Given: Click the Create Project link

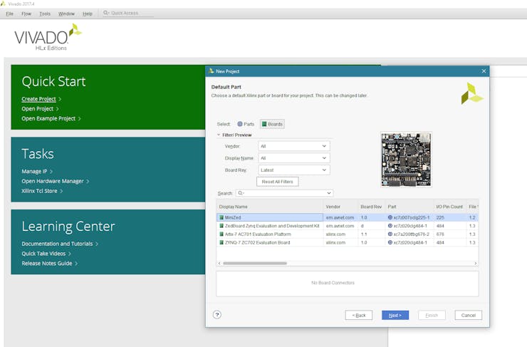Looking at the screenshot, I should coord(38,99).
